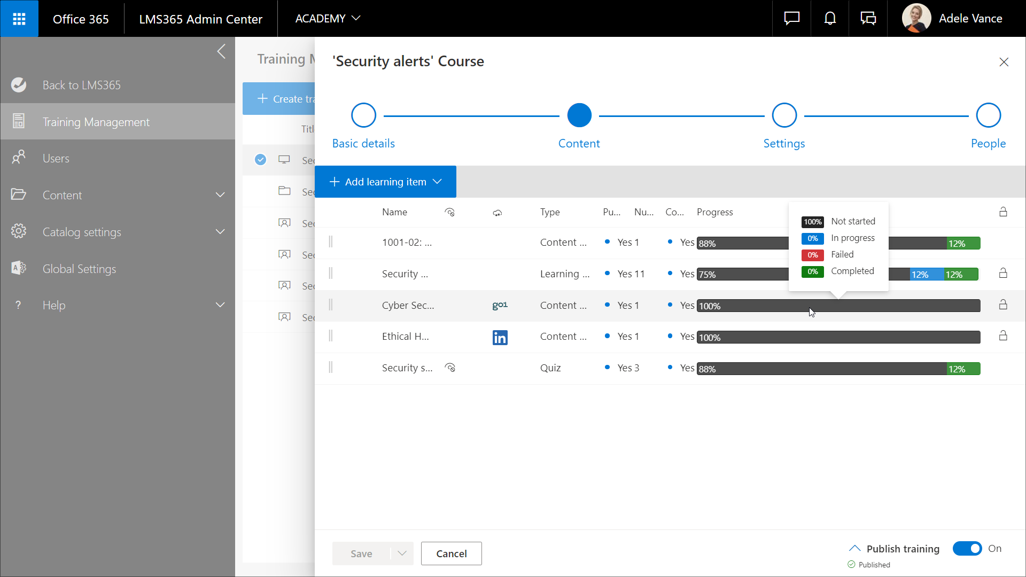Screen dimensions: 1026x577
Task: Click the notifications bell icon
Action: (829, 19)
